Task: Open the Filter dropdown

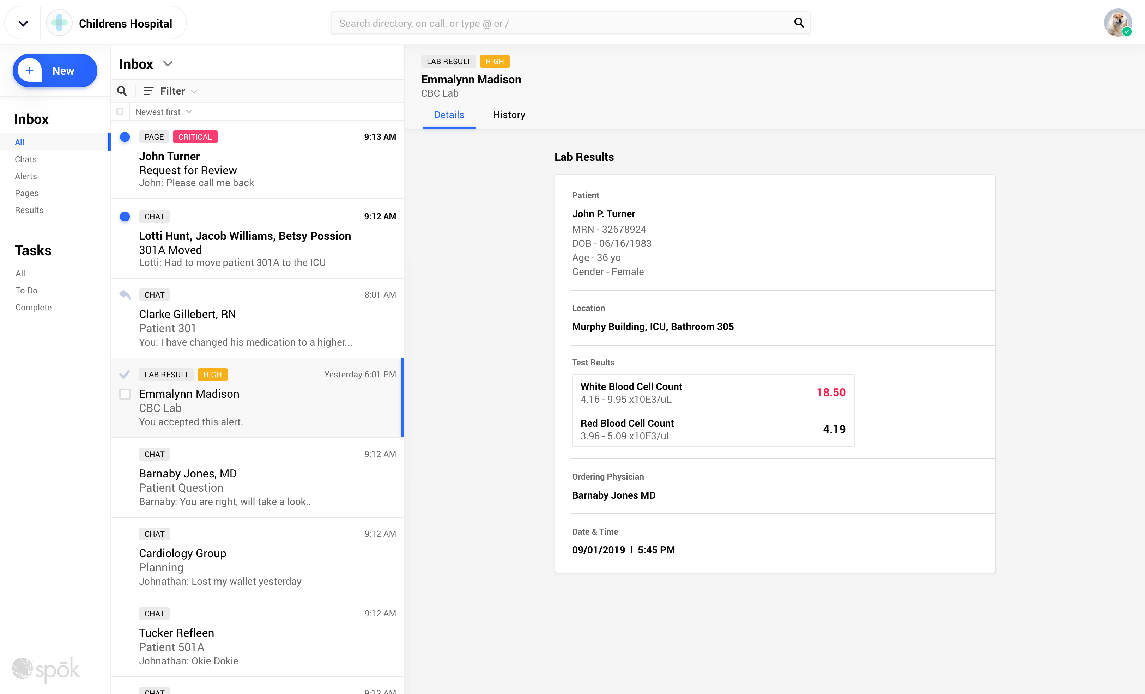Action: pyautogui.click(x=170, y=91)
